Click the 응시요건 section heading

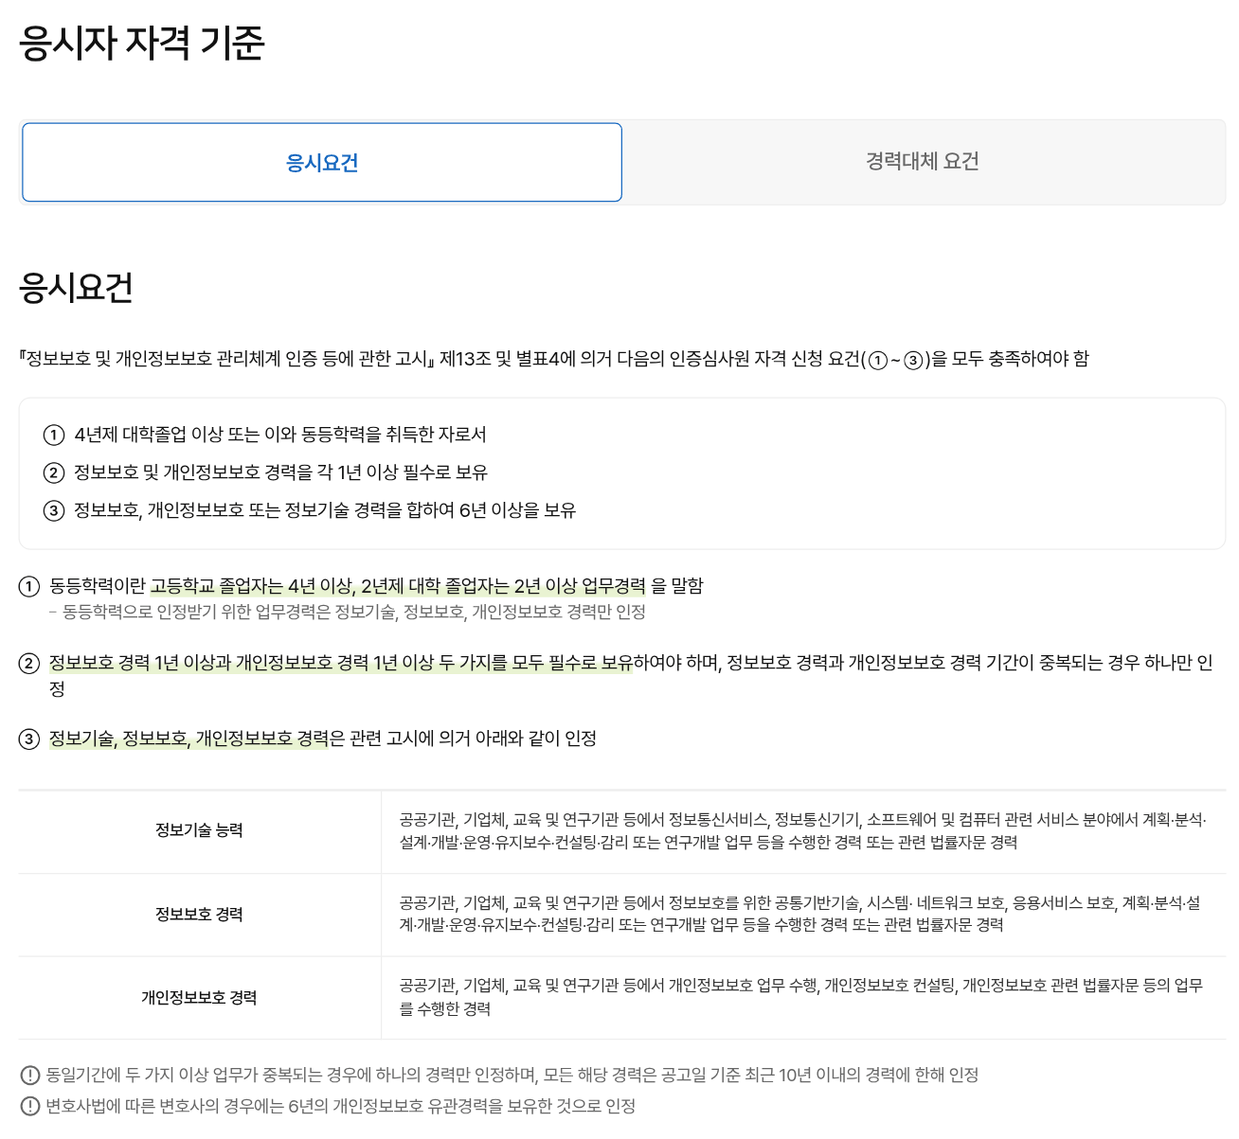coord(76,288)
